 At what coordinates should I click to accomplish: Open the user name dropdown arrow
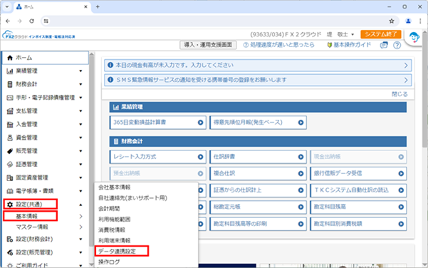coord(353,35)
